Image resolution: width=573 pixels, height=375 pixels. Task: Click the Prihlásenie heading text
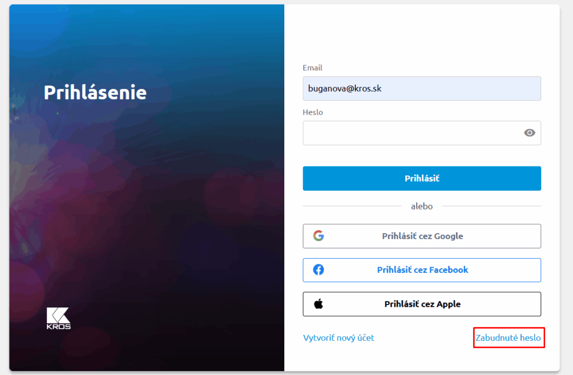(x=95, y=92)
